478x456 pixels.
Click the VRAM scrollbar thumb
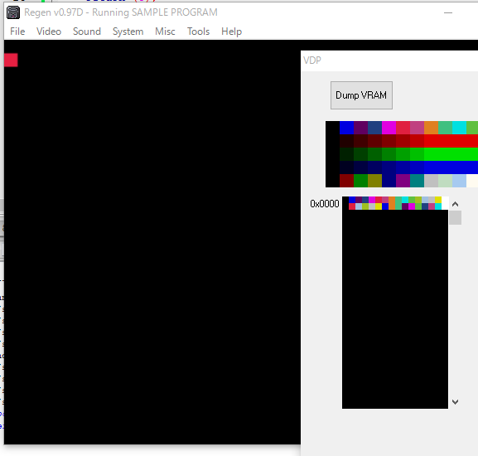point(455,217)
